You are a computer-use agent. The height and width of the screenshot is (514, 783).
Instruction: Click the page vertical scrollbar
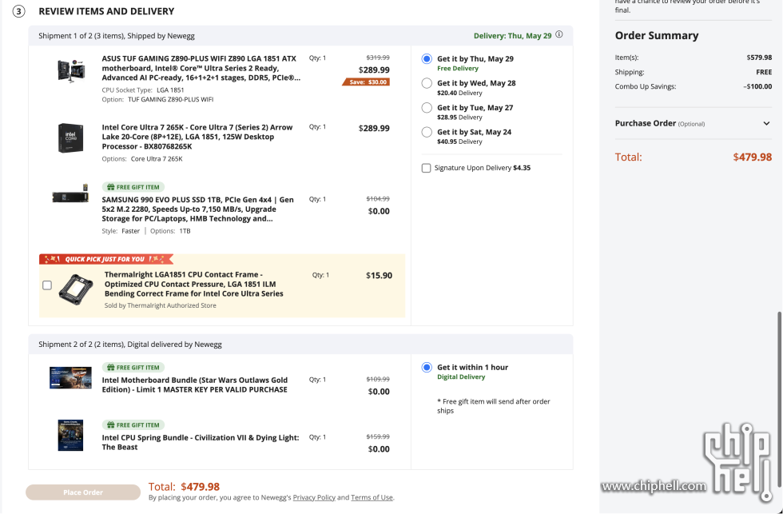(780, 400)
